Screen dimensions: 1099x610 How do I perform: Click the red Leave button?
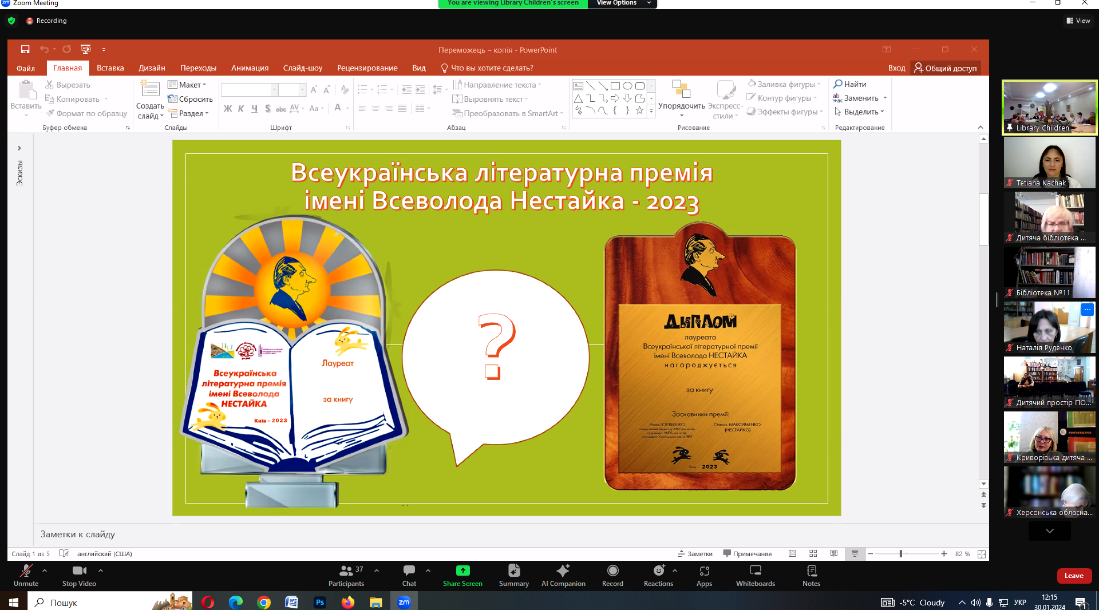1074,576
